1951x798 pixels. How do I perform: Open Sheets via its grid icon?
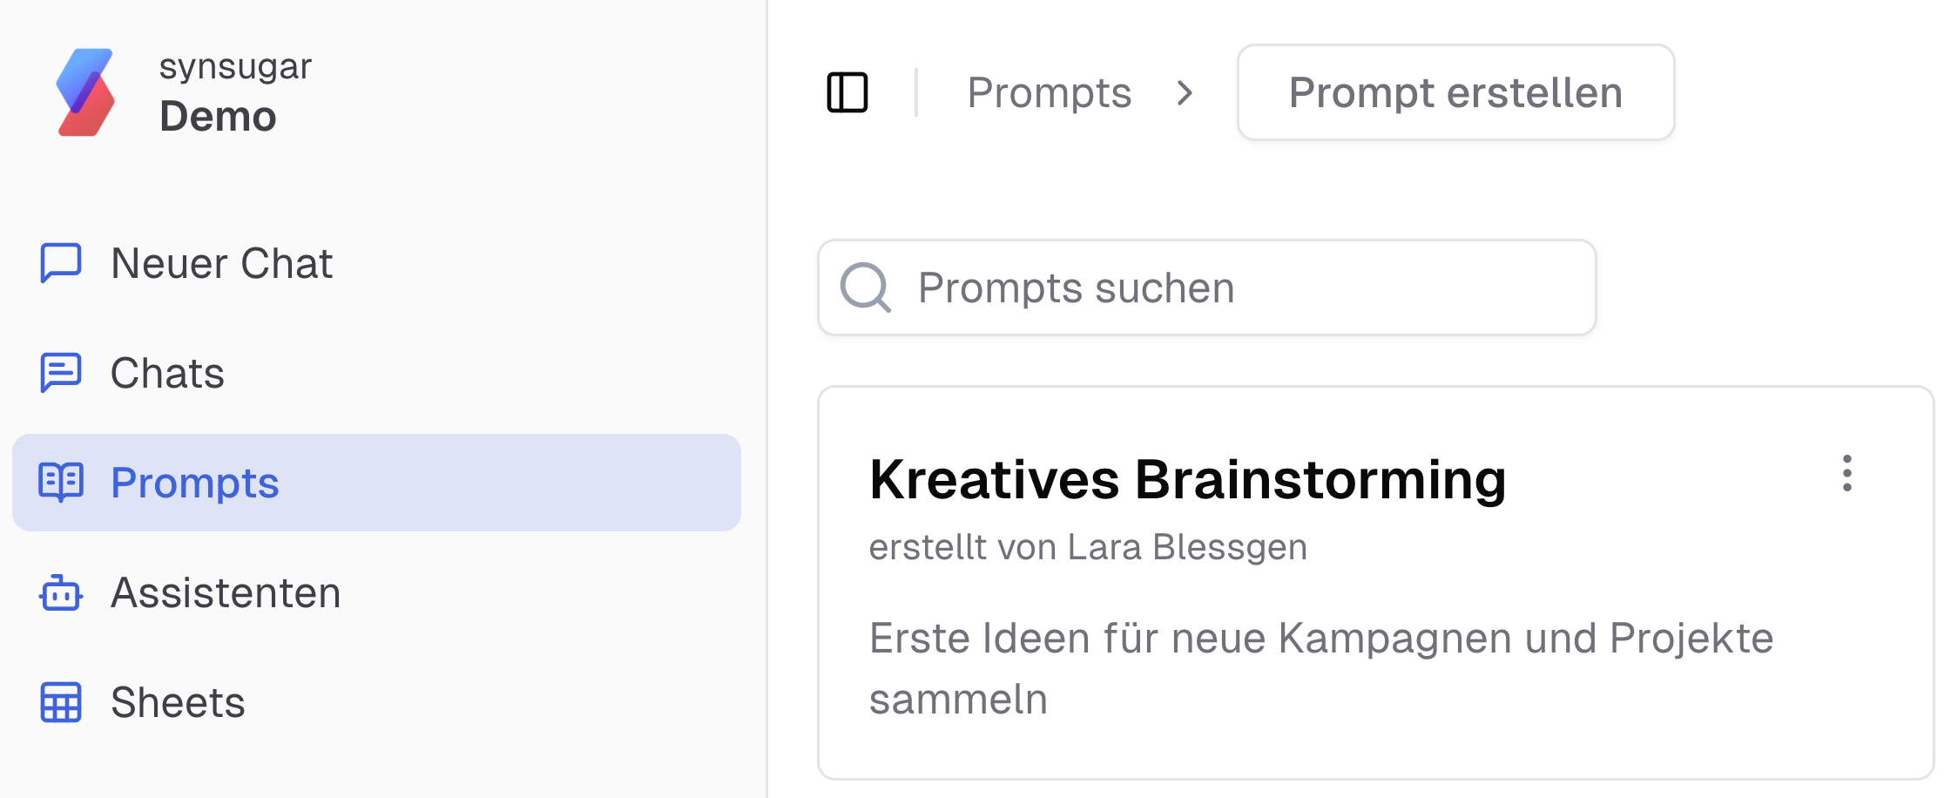coord(60,703)
